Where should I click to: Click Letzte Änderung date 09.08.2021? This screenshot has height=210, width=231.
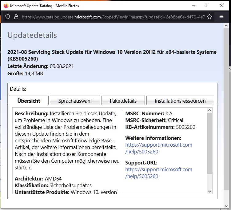click(x=62, y=66)
